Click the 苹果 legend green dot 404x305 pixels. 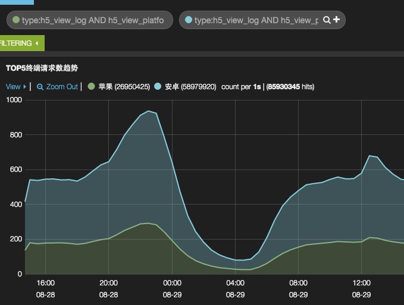point(91,87)
